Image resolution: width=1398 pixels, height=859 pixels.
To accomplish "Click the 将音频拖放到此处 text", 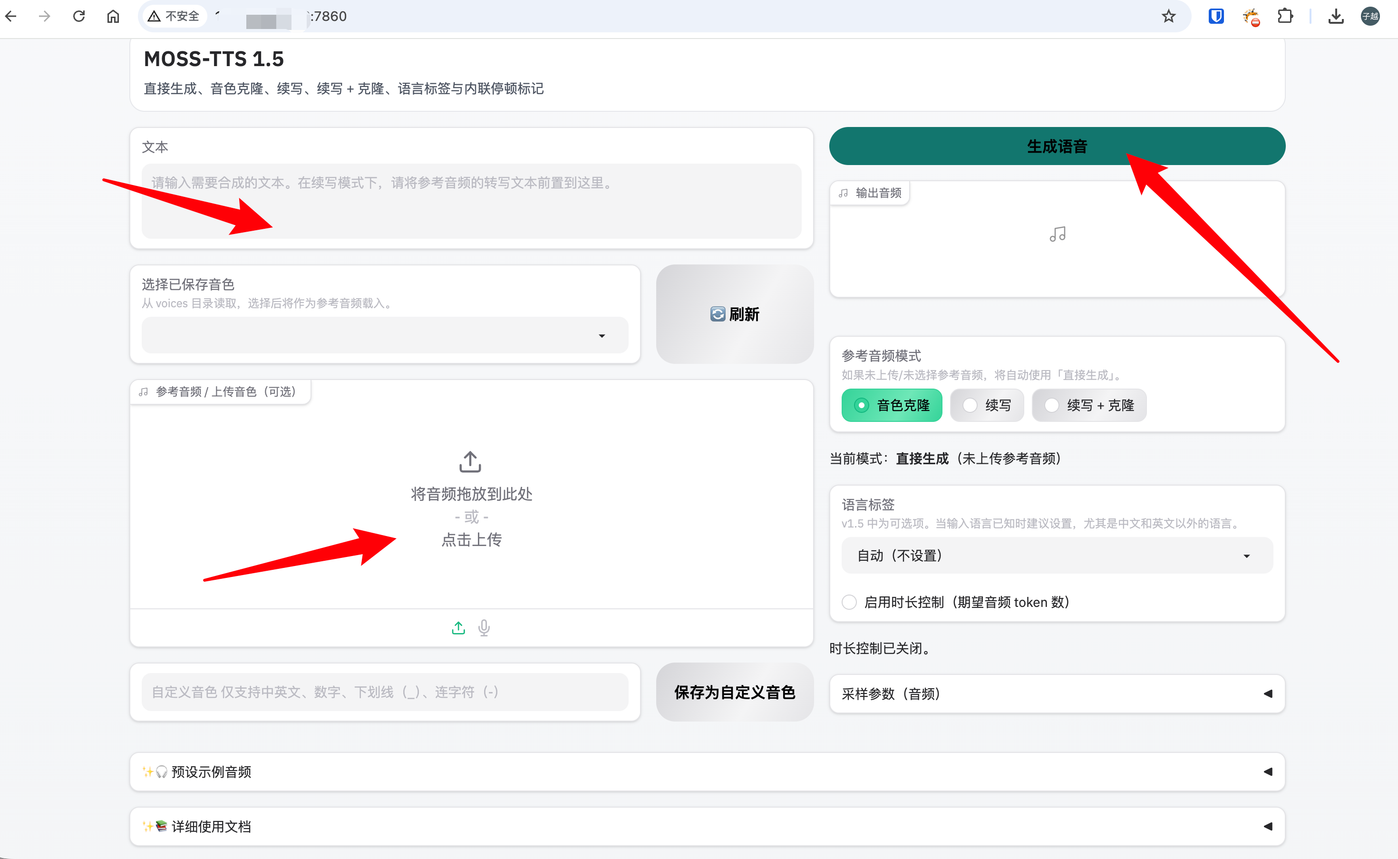I will tap(471, 494).
